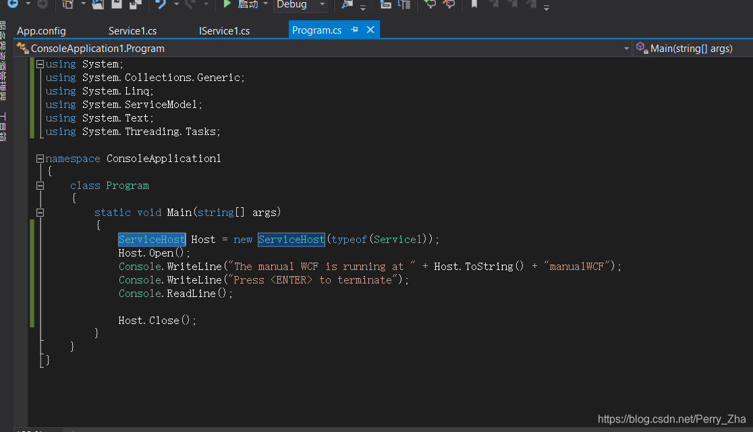Click the Save toolbar icon
This screenshot has height=432, width=753.
pyautogui.click(x=117, y=4)
